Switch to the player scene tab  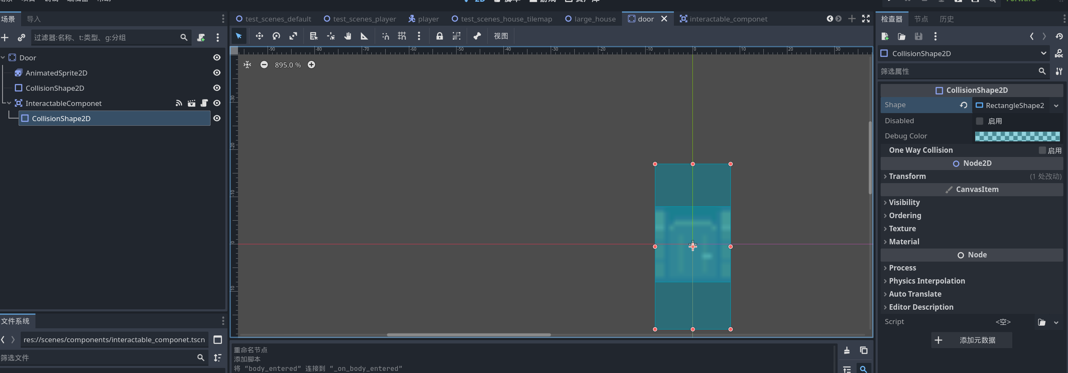pyautogui.click(x=424, y=19)
